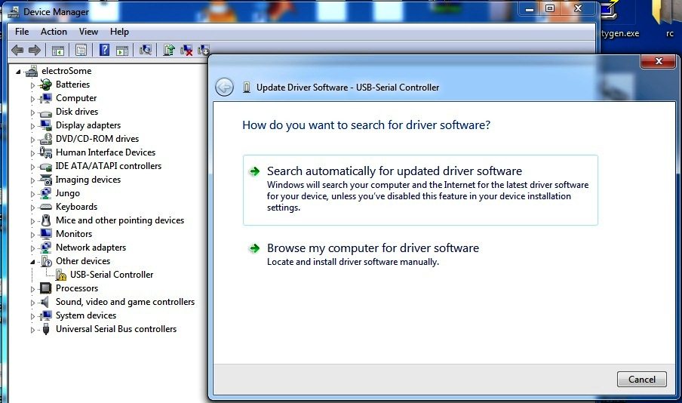This screenshot has width=682, height=403.
Task: Expand the Display adapters node
Action: click(x=32, y=125)
